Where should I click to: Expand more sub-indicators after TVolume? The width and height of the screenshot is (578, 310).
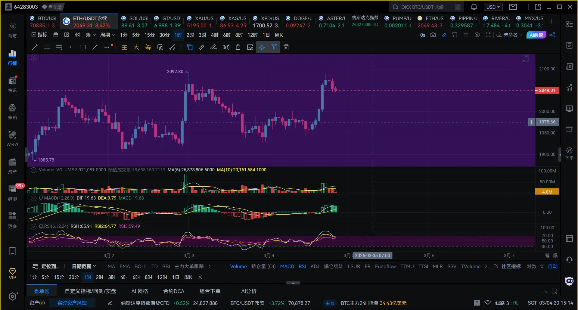click(x=486, y=266)
